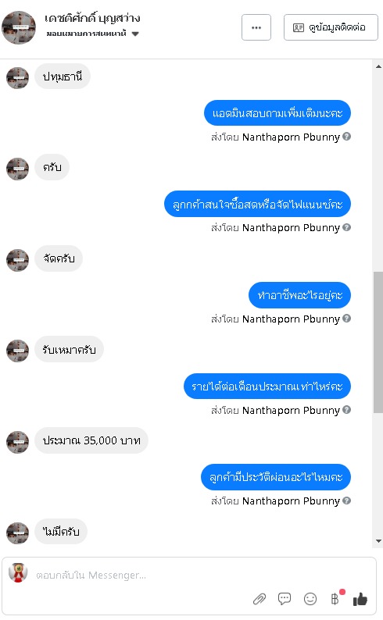Open saved replies speech bubble icon
The width and height of the screenshot is (383, 620).
click(285, 599)
